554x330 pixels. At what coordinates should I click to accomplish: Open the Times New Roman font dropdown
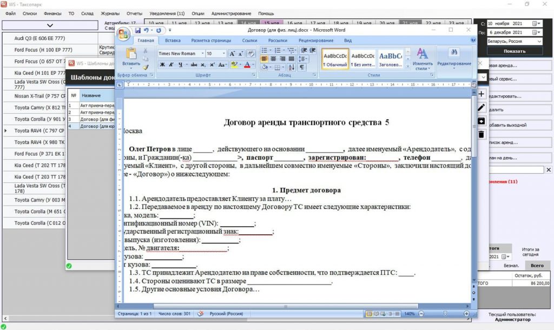(x=203, y=54)
